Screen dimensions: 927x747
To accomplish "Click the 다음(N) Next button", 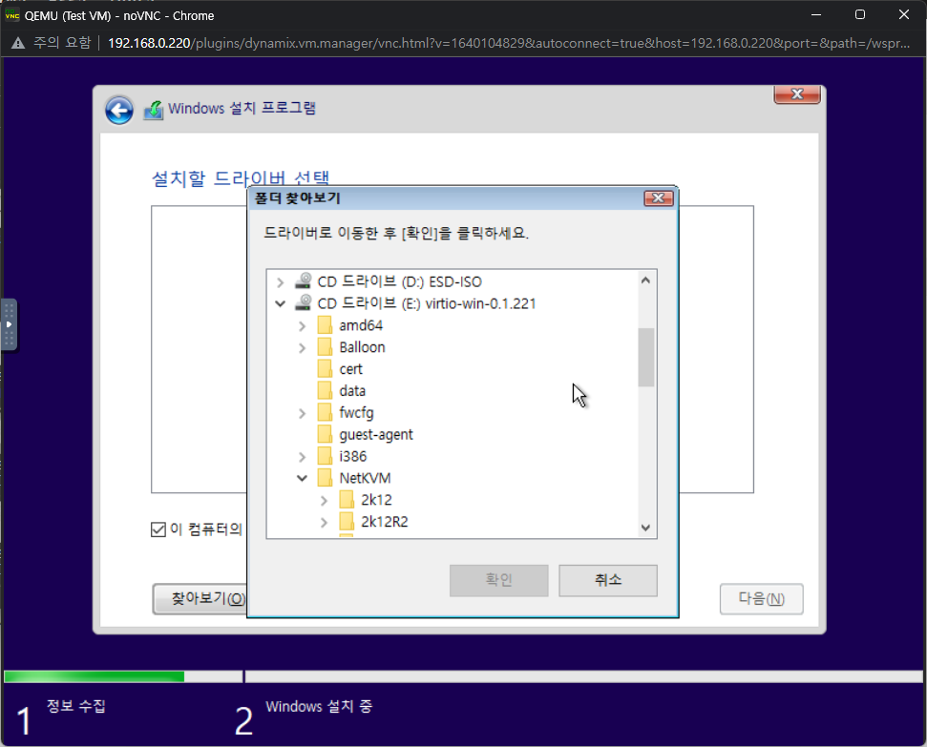I will point(761,599).
